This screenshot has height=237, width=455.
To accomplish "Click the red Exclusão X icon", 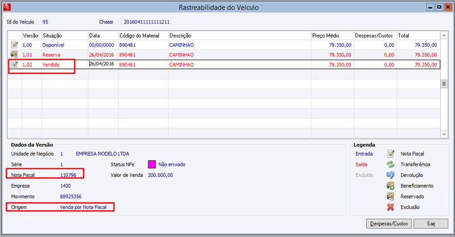I will 391,207.
